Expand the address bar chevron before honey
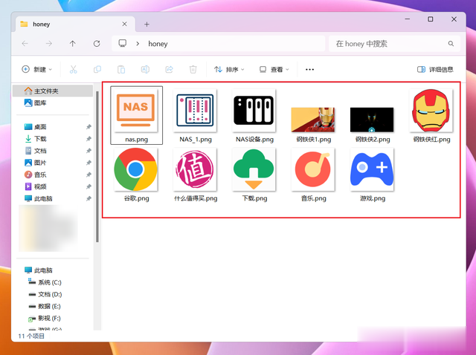Viewport: 476px width, 355px height. pyautogui.click(x=138, y=44)
